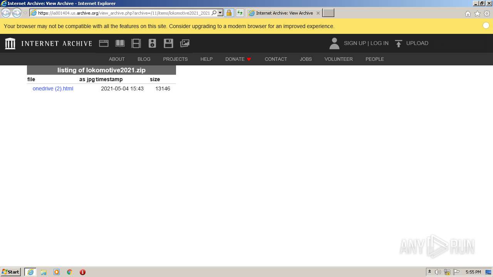Click the address bar URL field
The height and width of the screenshot is (277, 493).
124,13
